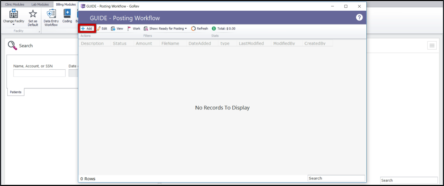The width and height of the screenshot is (444, 186).
Task: Refresh the posting workflow list
Action: [200, 29]
